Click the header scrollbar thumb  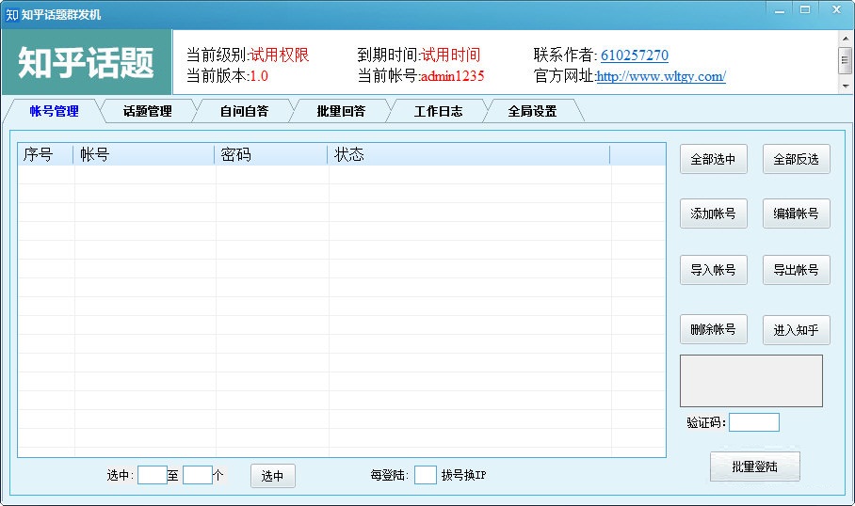pos(846,60)
